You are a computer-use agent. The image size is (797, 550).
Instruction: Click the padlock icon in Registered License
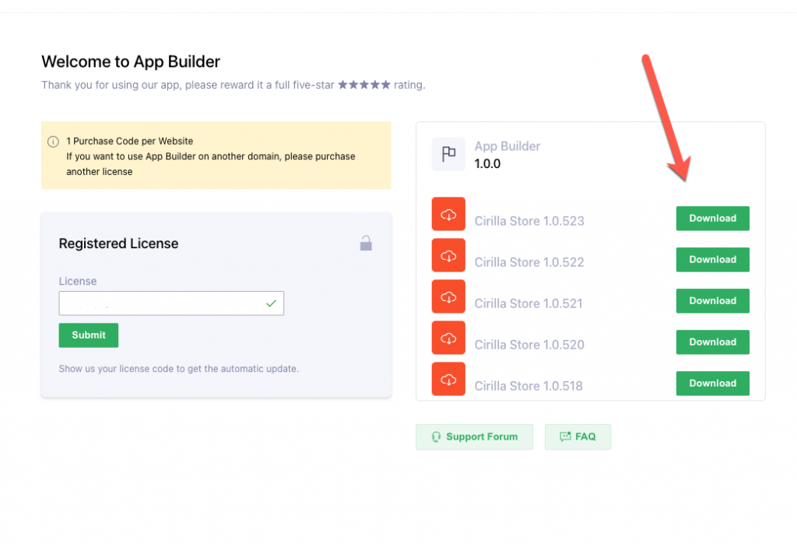pyautogui.click(x=366, y=243)
